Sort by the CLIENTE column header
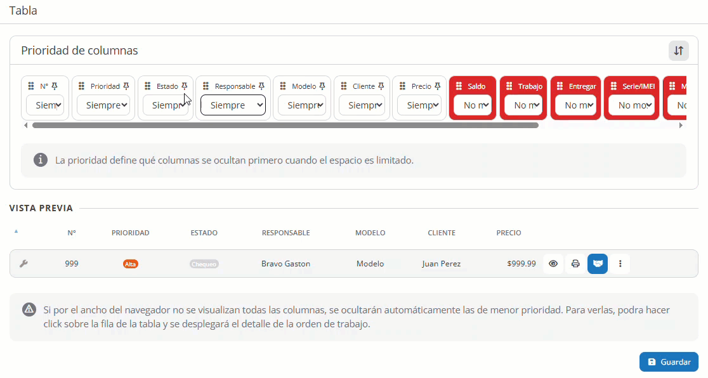Screen dimensions: 708x378 [x=442, y=233]
